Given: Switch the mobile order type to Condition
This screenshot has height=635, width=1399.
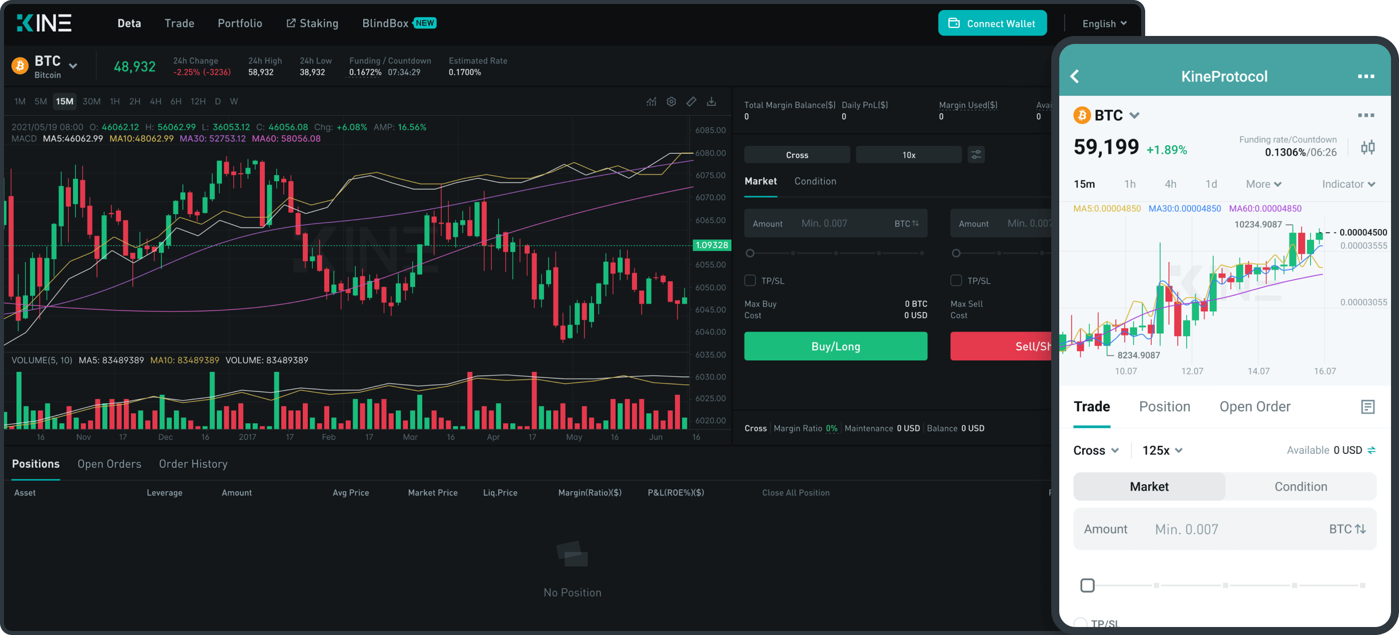Looking at the screenshot, I should tap(1301, 487).
